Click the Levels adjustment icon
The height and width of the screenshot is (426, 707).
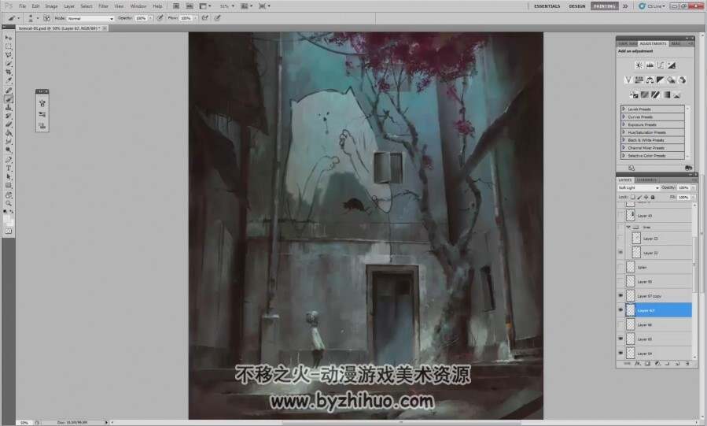pyautogui.click(x=650, y=65)
